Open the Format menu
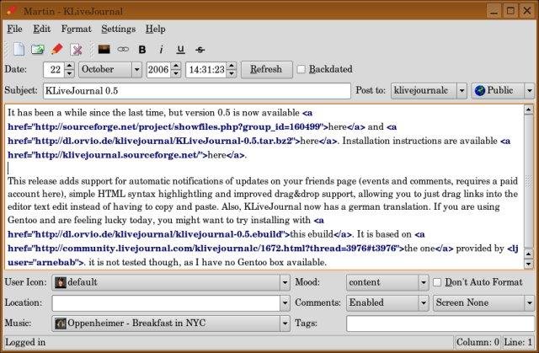539x353 pixels. pos(77,29)
